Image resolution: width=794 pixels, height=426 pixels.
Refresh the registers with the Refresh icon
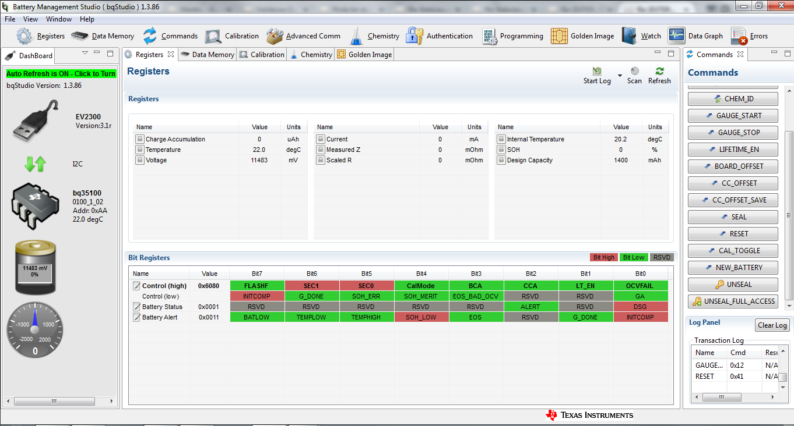tap(659, 71)
